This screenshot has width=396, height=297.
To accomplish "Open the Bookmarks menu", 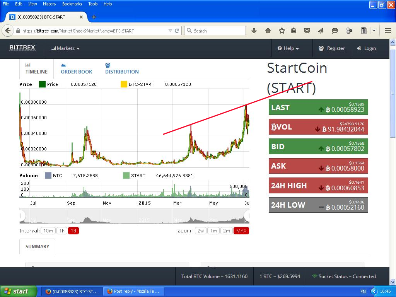I will click(72, 4).
